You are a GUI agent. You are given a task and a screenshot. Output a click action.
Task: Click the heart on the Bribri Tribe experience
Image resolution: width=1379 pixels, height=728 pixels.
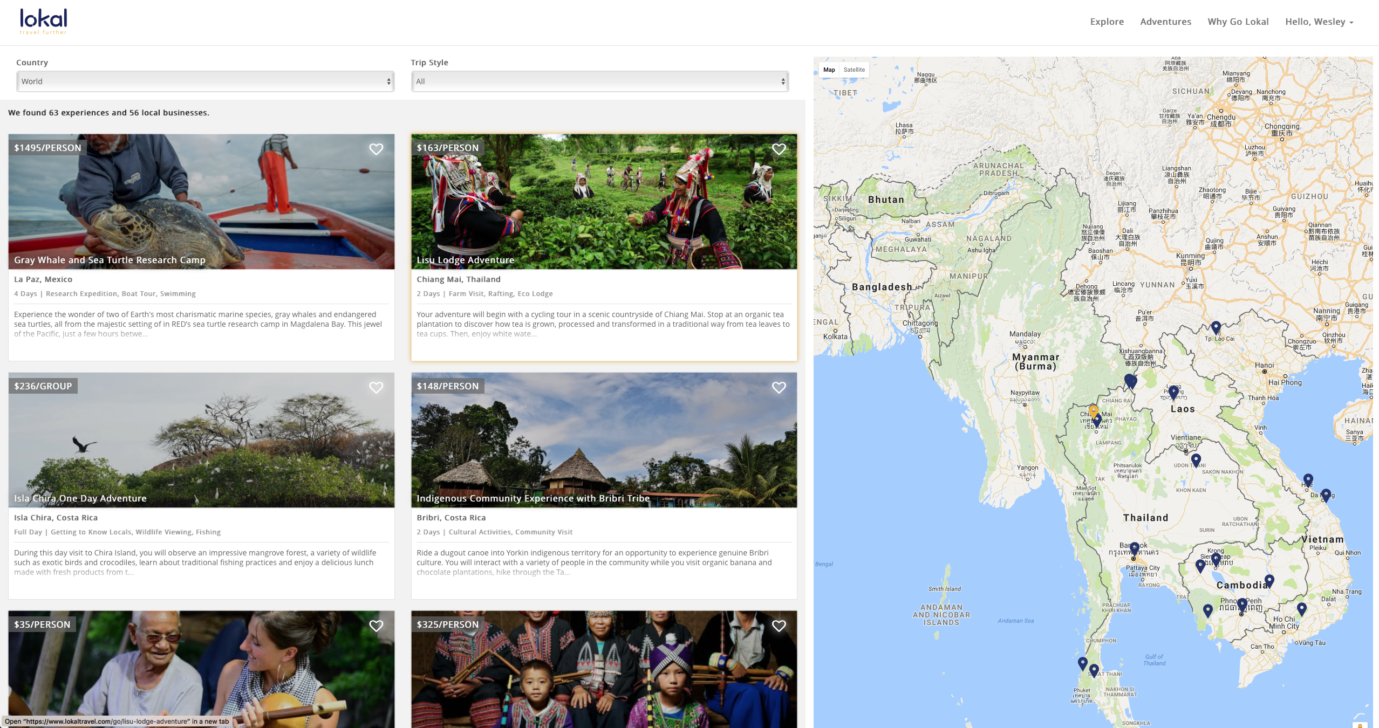778,387
